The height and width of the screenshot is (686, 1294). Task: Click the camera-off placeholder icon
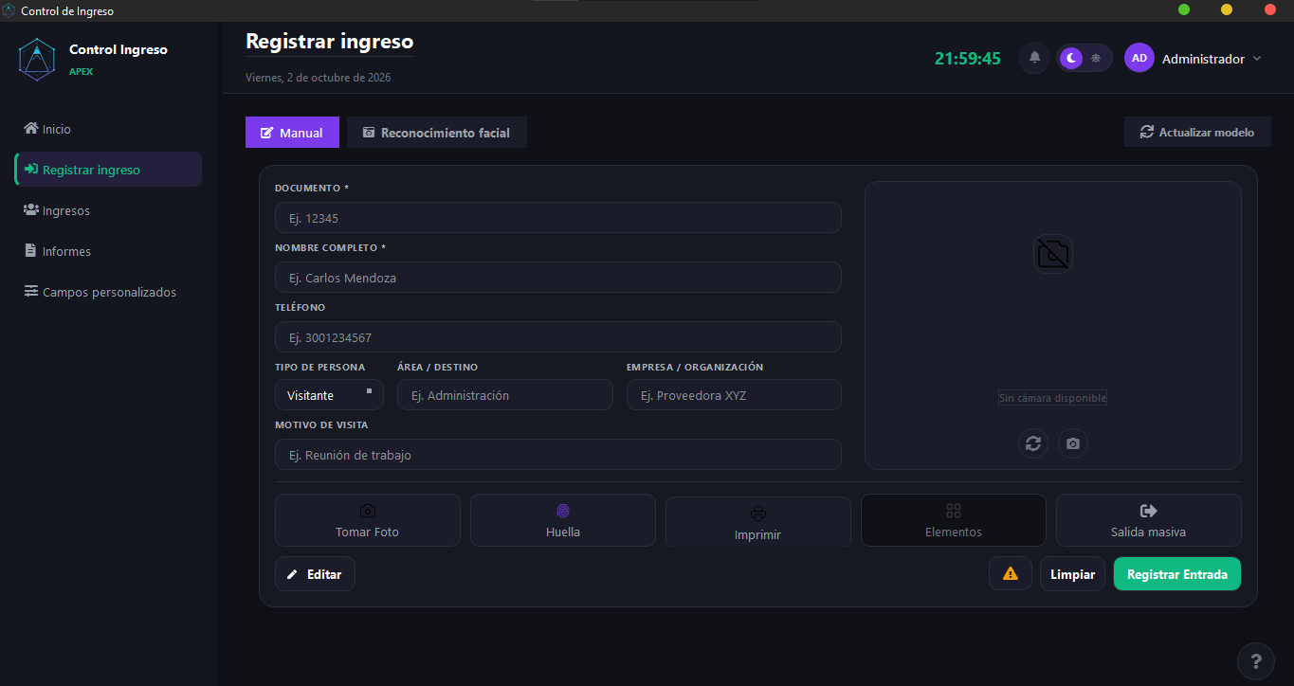1053,254
